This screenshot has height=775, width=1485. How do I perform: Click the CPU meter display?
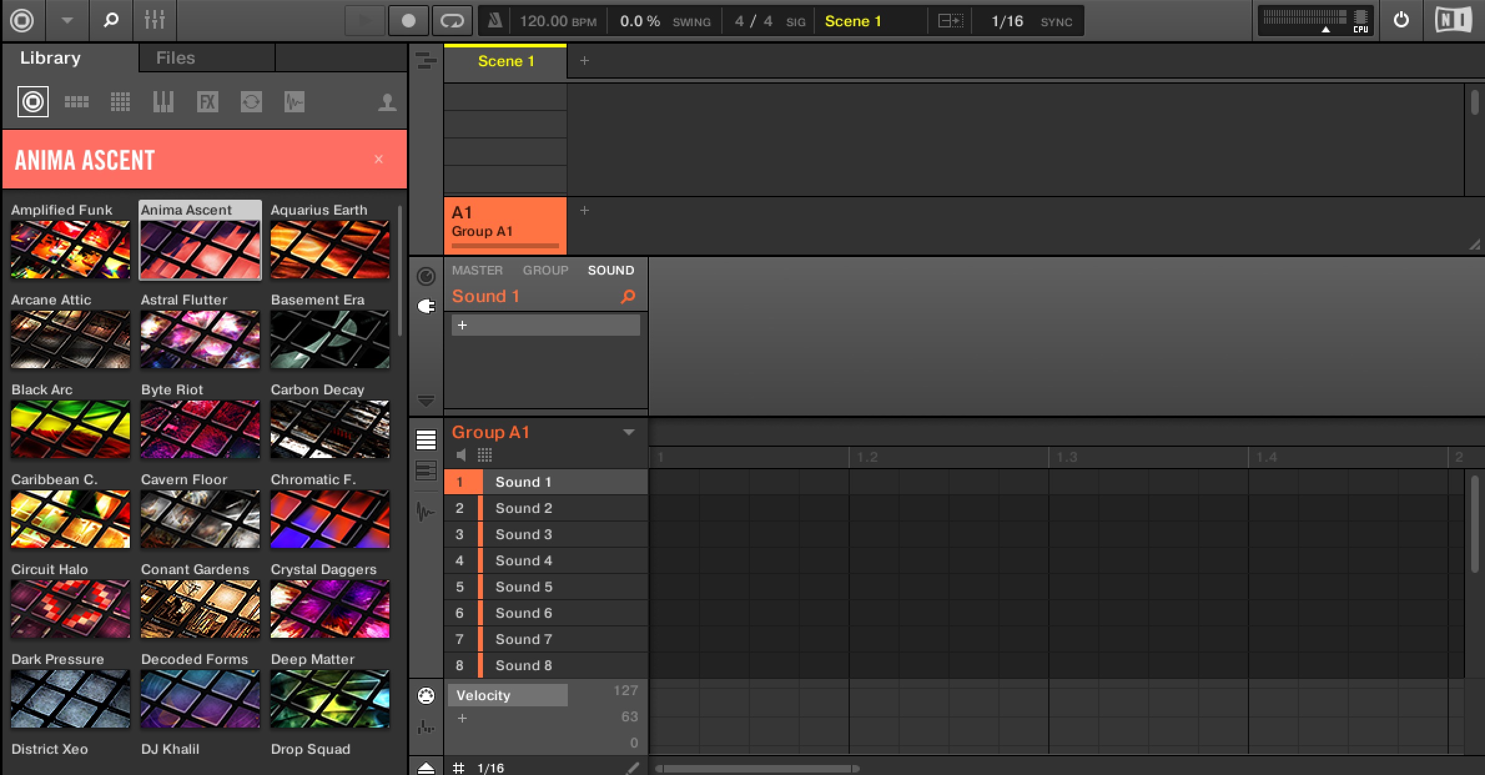pyautogui.click(x=1315, y=21)
